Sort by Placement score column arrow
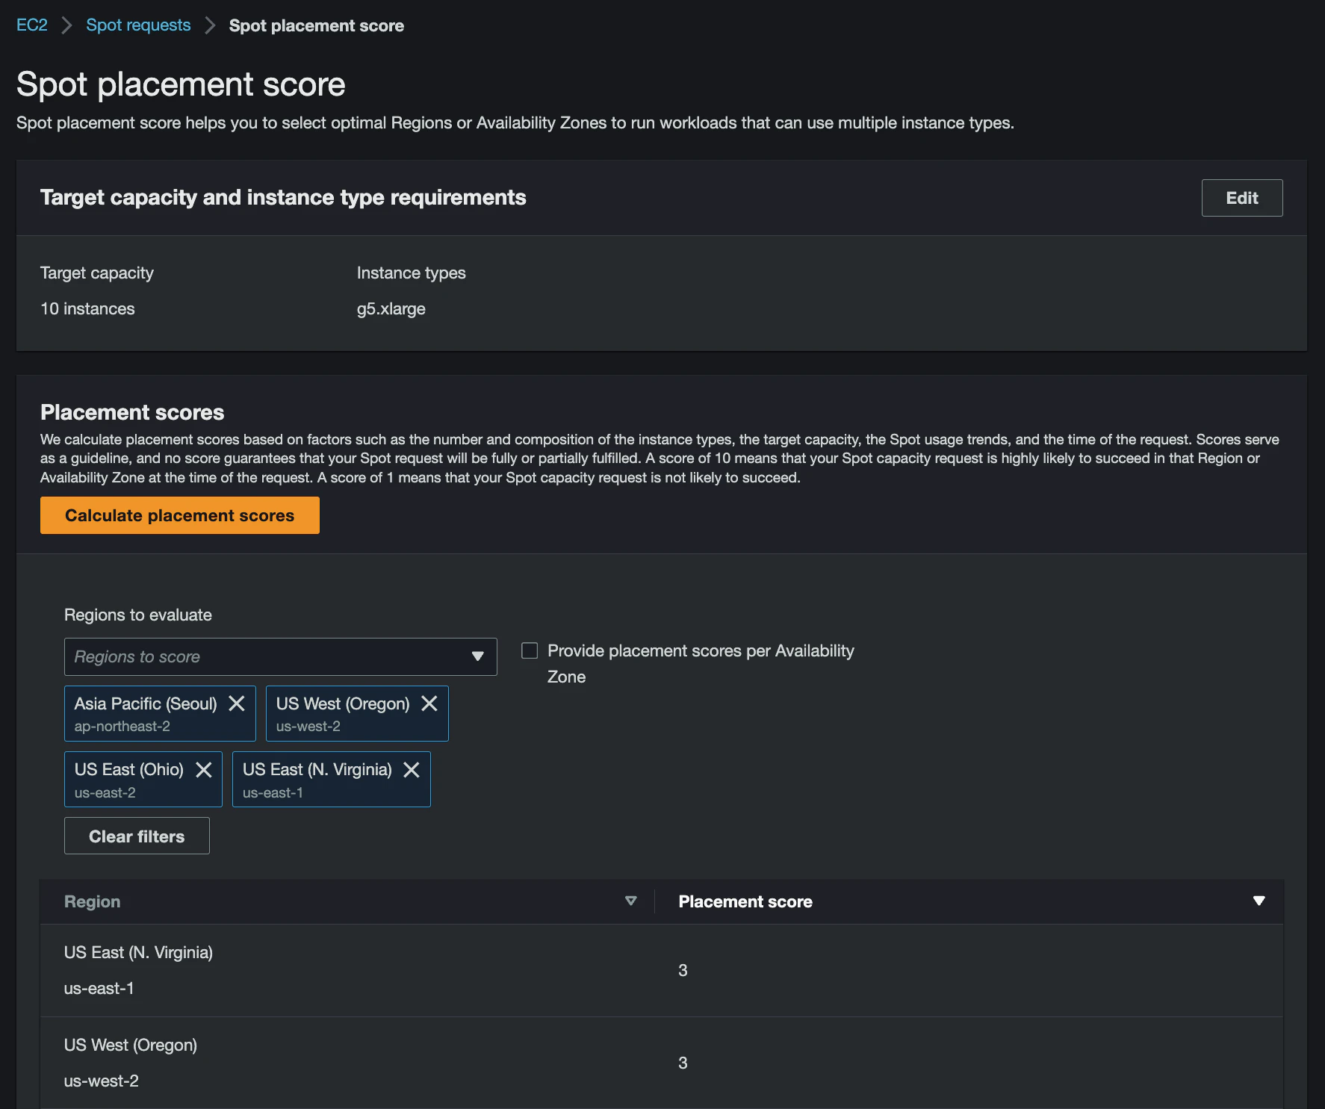The height and width of the screenshot is (1109, 1325). coord(1259,901)
